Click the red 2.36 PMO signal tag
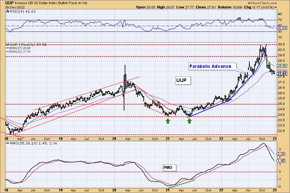Screen dimensions: 290x193 pyautogui.click(x=281, y=154)
